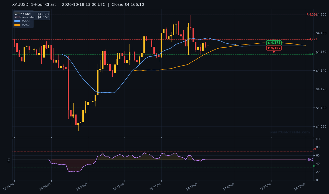Click the "S 4,157" support label
Screen dimensions: 329x194
point(312,54)
